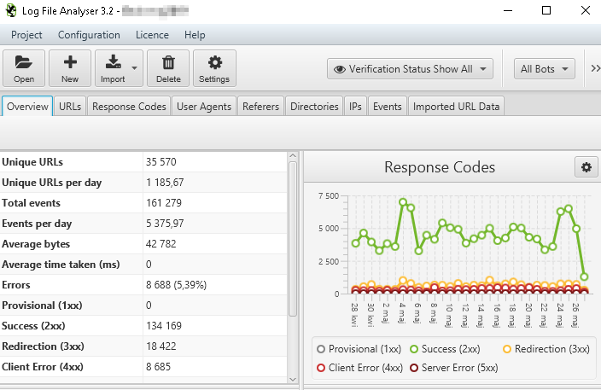Open Response Codes chart settings gear
This screenshot has height=390, width=601.
point(586,167)
